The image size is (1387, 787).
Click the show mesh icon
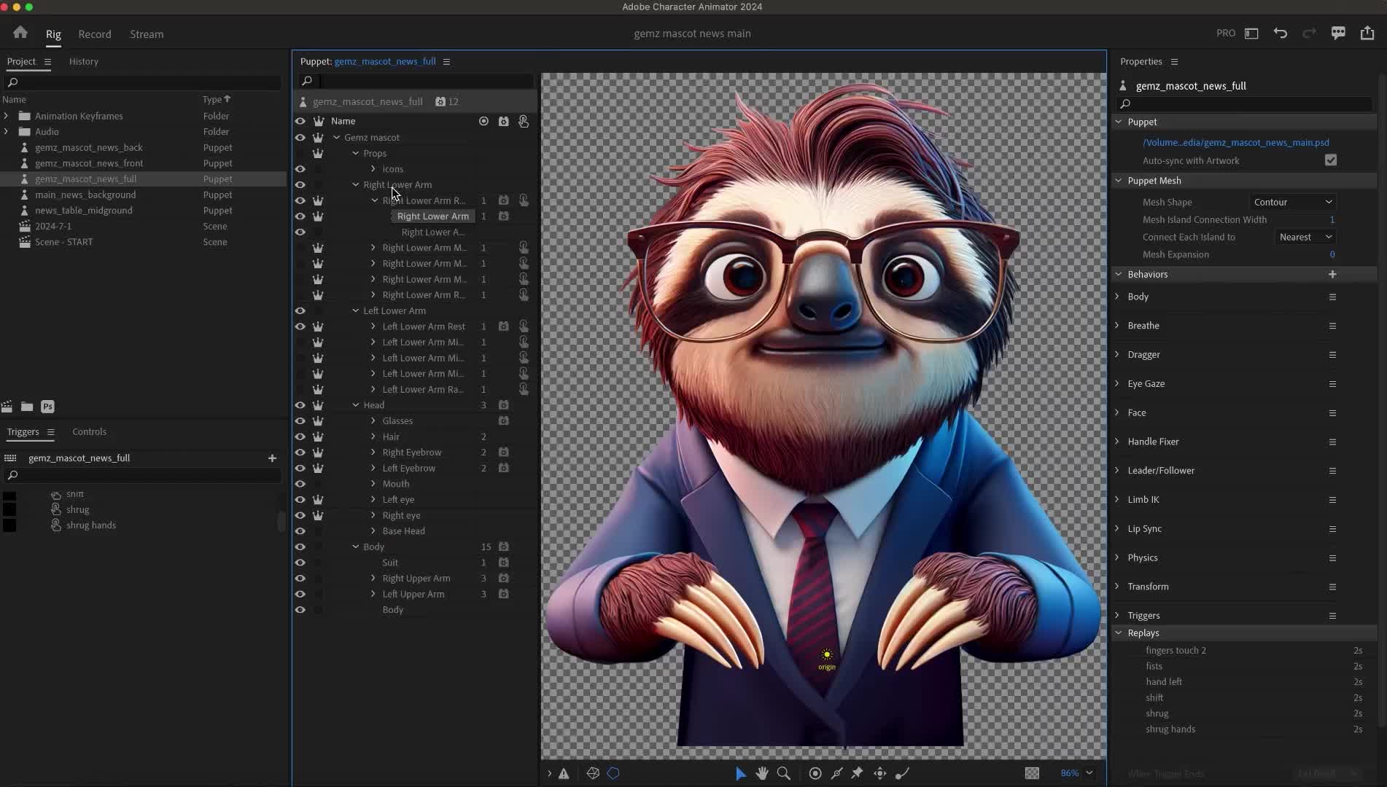click(593, 773)
